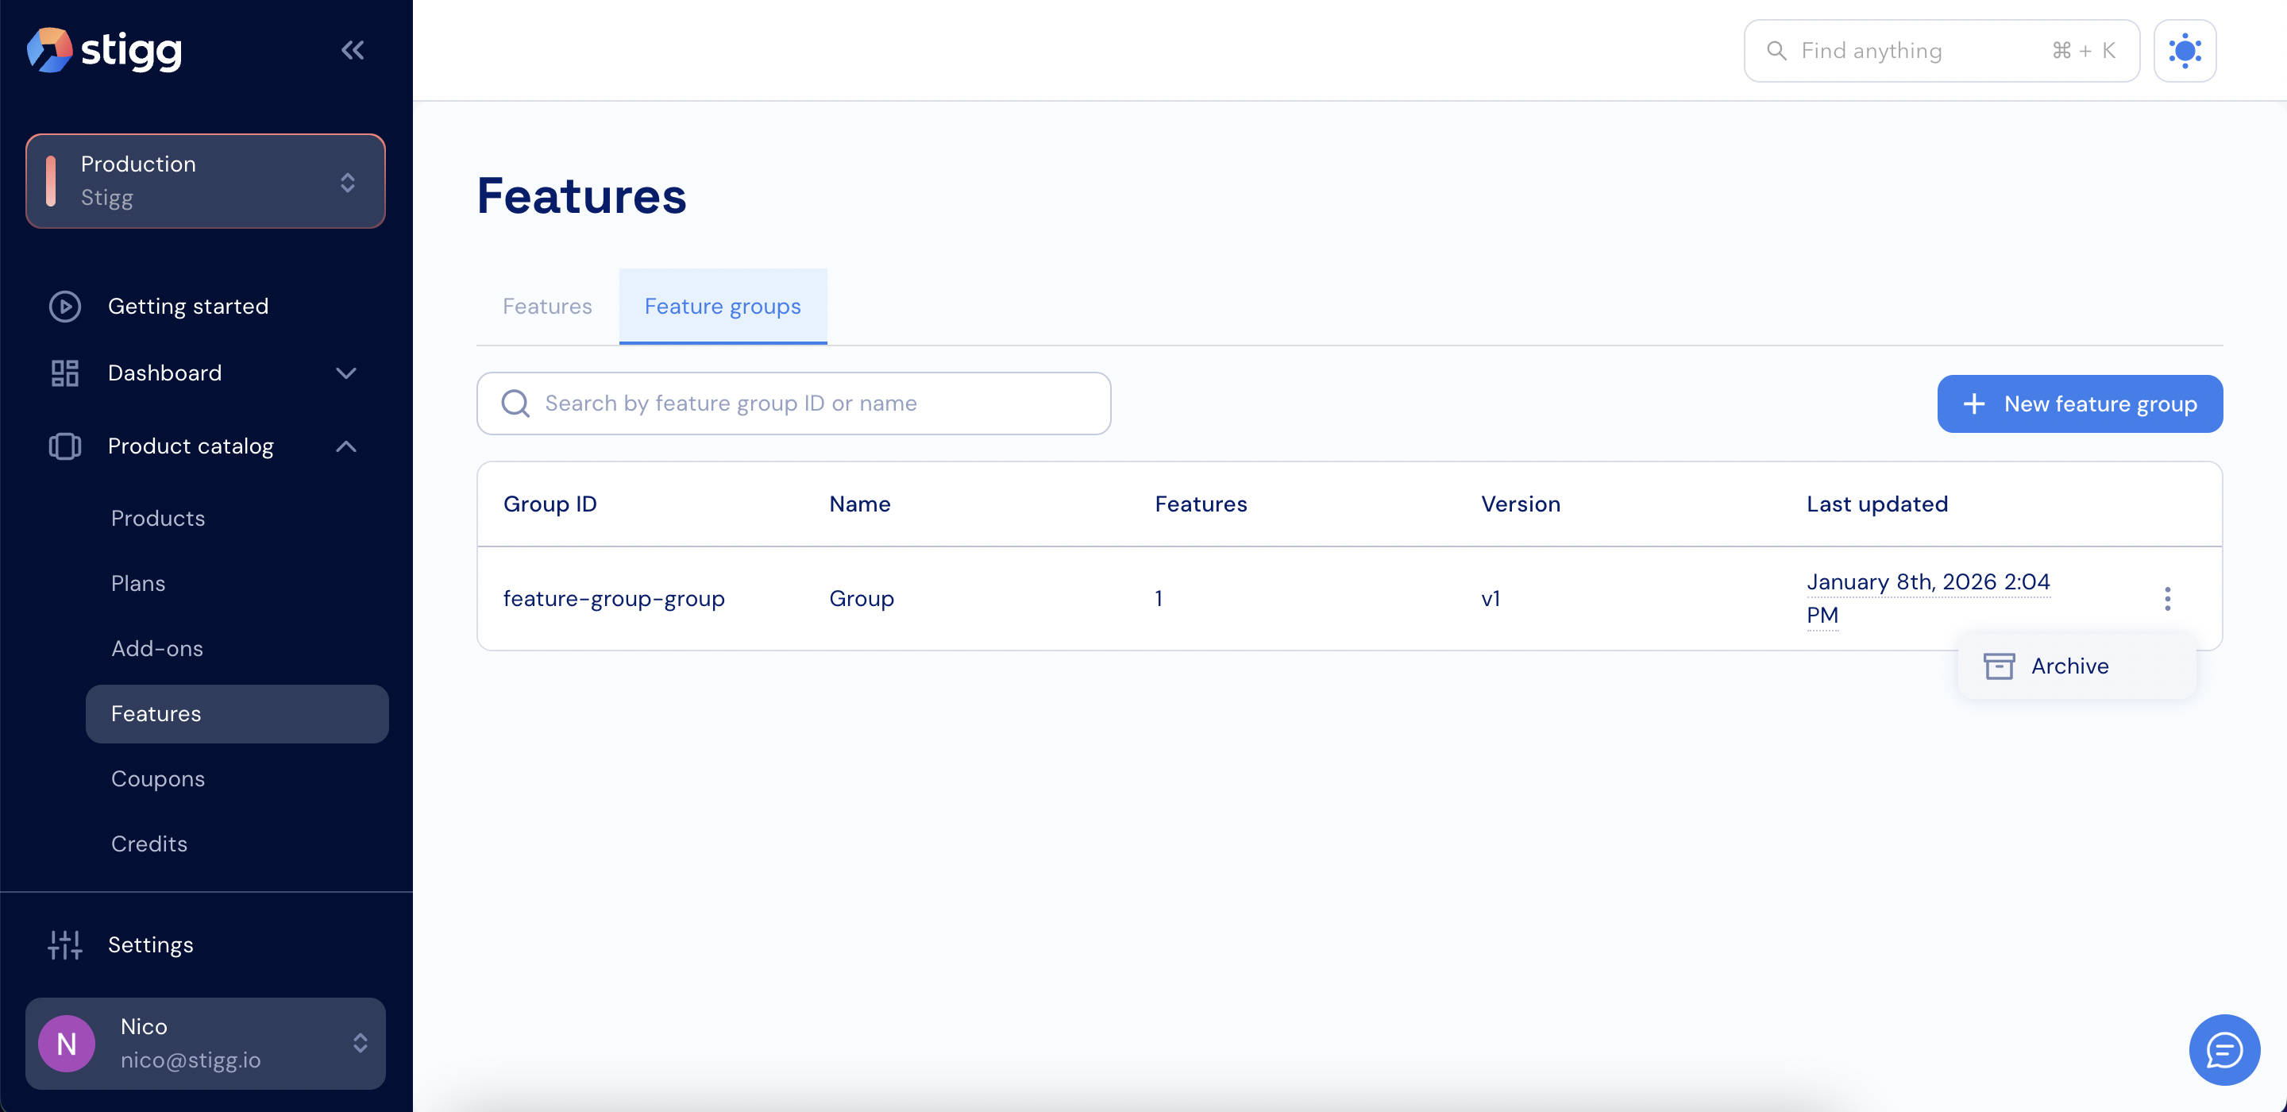Screen dimensions: 2287x1112
Task: Collapse the sidebar with double-chevron icon
Action: pyautogui.click(x=353, y=50)
